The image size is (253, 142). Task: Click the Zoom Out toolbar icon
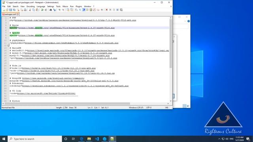pos(63,10)
